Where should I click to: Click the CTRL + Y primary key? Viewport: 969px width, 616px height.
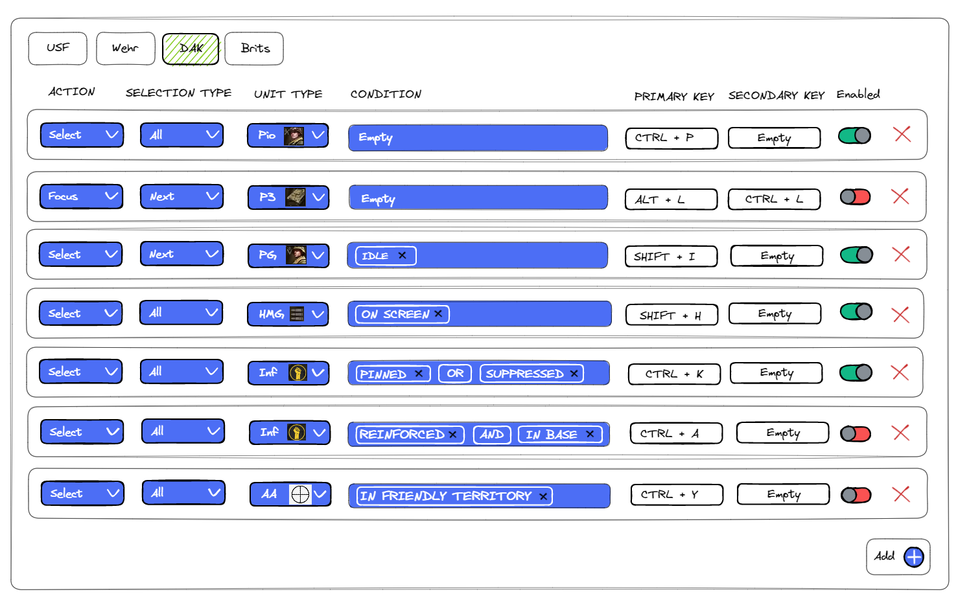[x=677, y=494]
